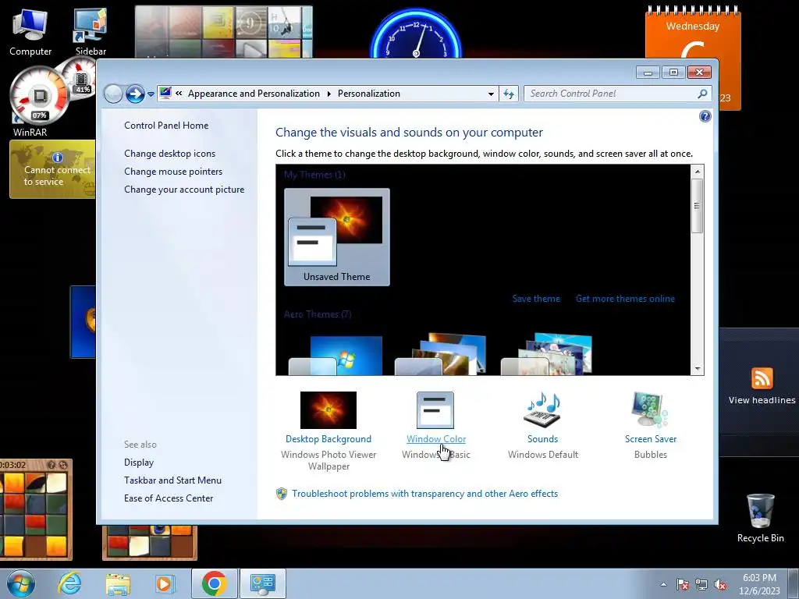Open Change your account picture link
This screenshot has height=599, width=799.
tap(184, 190)
